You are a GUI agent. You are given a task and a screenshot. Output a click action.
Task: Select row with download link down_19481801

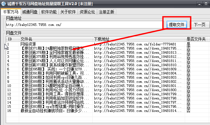coord(107,86)
